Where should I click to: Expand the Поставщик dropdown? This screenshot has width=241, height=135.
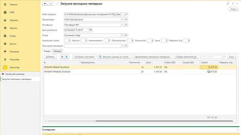[122, 25]
